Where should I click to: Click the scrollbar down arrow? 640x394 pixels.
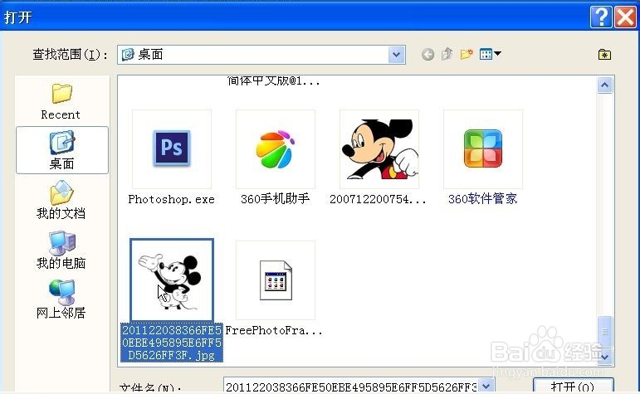coord(605,357)
